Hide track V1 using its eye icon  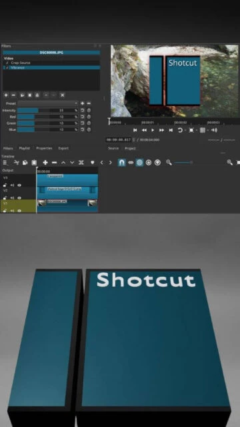point(19,211)
